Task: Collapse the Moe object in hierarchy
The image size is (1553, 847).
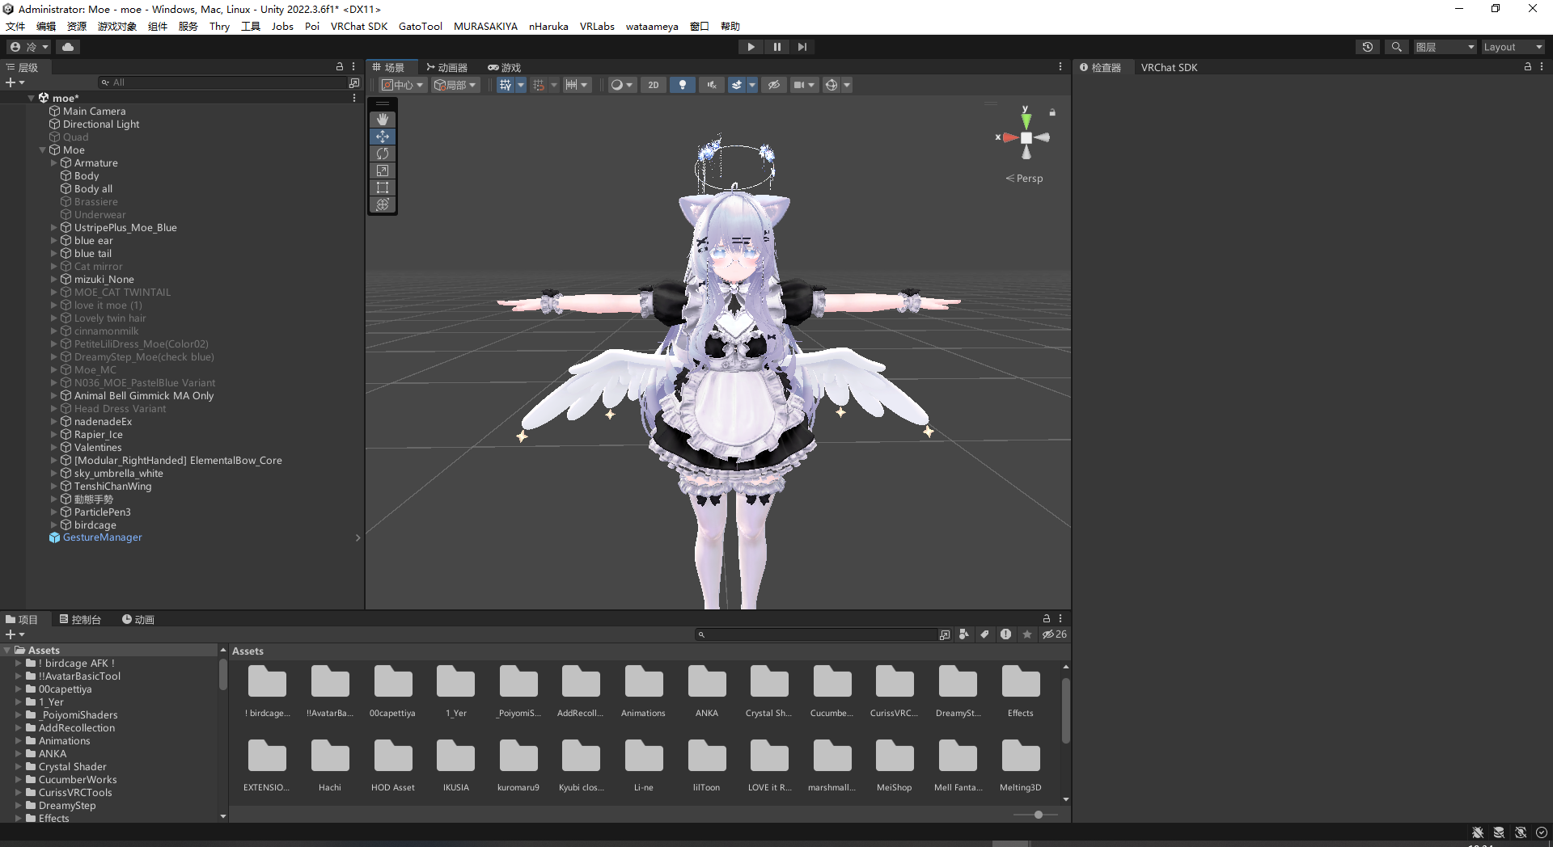Action: point(43,150)
